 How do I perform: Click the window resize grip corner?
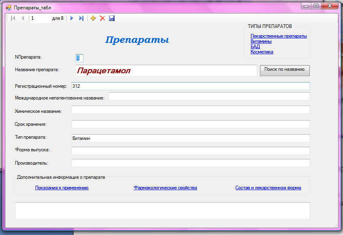pos(336,226)
